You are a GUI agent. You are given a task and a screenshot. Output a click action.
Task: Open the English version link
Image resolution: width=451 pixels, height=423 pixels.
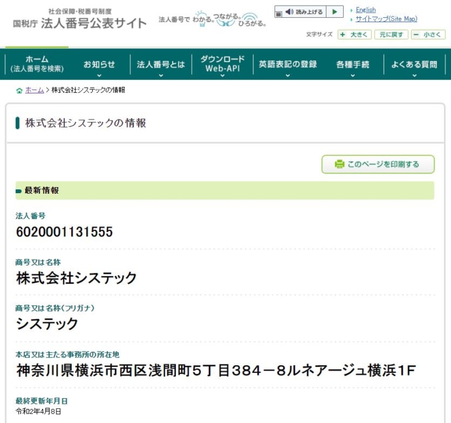pos(366,10)
